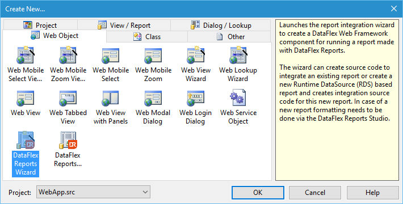Viewport: 403px width, 204px height.
Task: Pick the Web Tabbed View icon
Action: coord(68,98)
